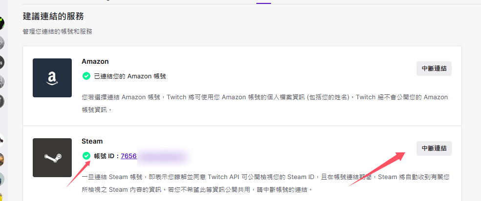
Task: Open the grey striped sidebar channel avatar
Action: tap(1, 82)
